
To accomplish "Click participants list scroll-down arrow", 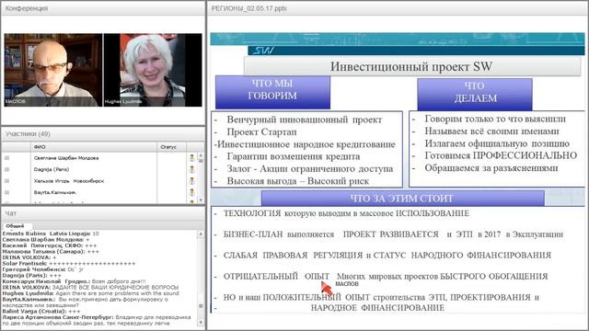I will coord(201,200).
